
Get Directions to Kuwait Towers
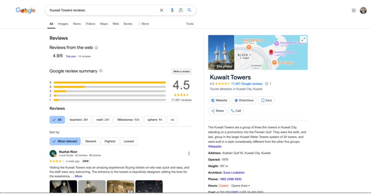pyautogui.click(x=244, y=100)
